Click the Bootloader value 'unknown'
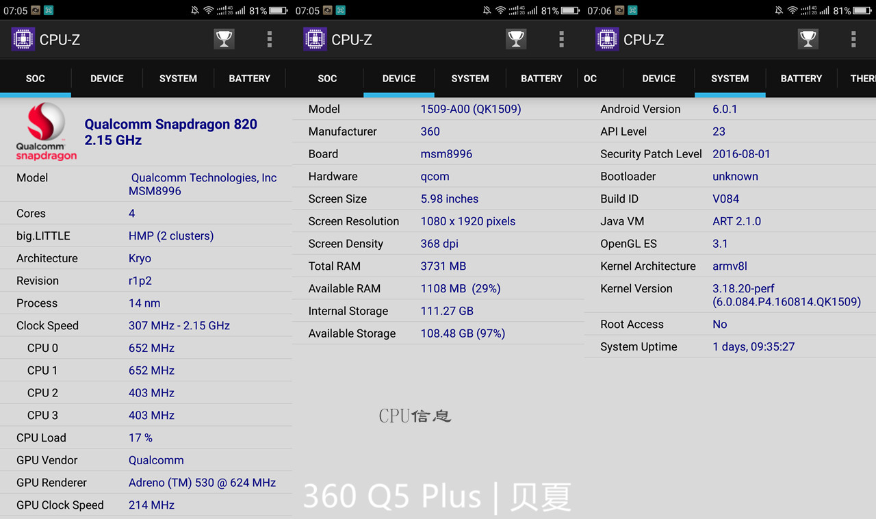Viewport: 876px width, 519px height. (x=735, y=177)
